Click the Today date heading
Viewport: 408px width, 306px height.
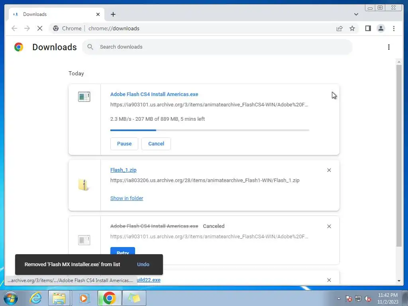click(x=76, y=73)
